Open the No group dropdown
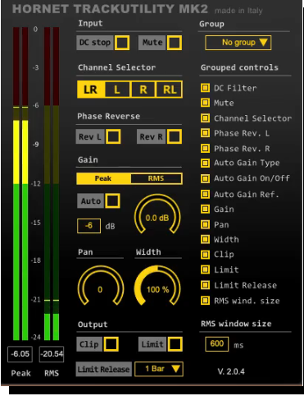This screenshot has width=304, height=396. pos(238,43)
